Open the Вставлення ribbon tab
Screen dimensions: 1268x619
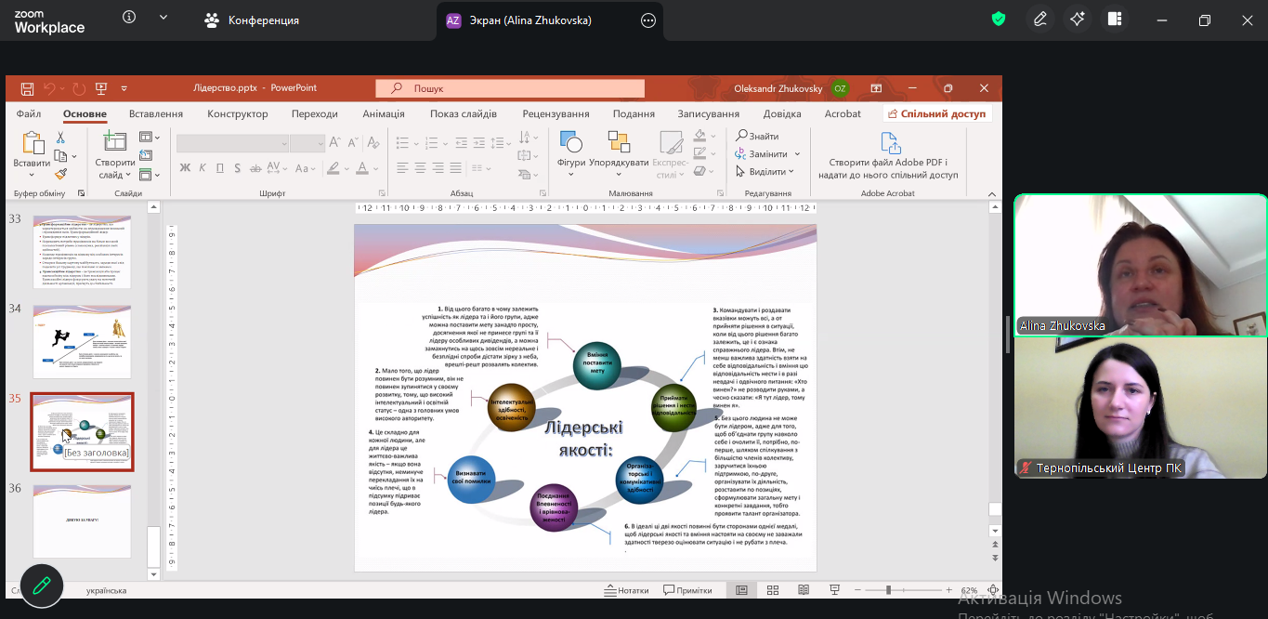pos(155,114)
